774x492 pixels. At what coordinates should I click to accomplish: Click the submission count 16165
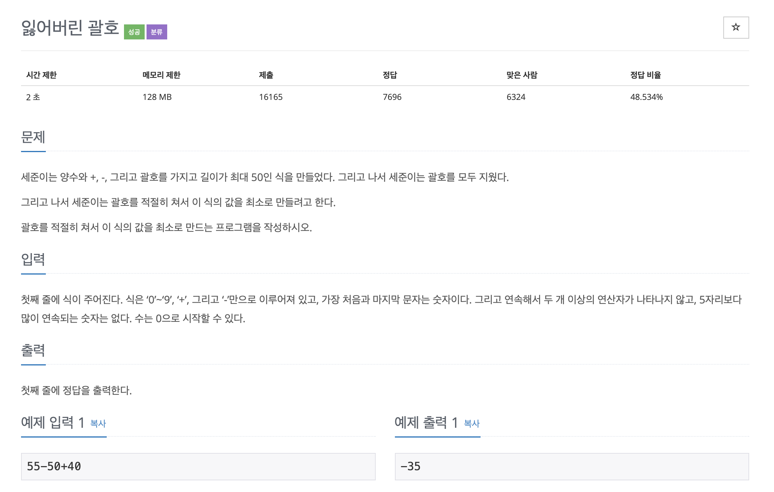271,97
